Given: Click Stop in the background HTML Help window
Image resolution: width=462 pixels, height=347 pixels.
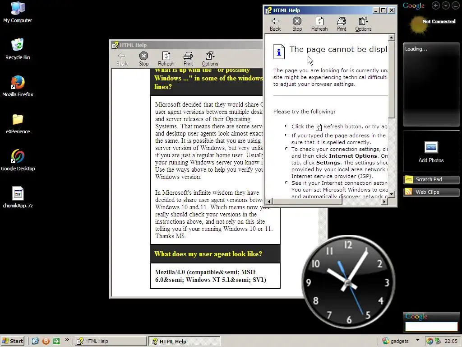Looking at the screenshot, I should (x=144, y=59).
